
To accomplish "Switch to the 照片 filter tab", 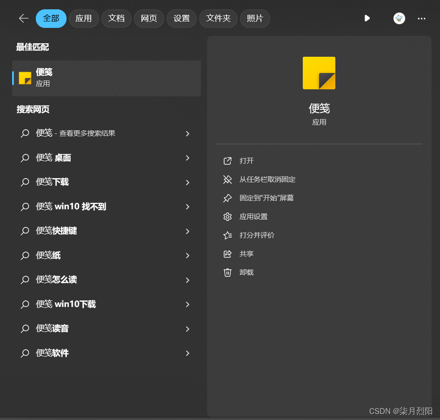I will pos(255,19).
